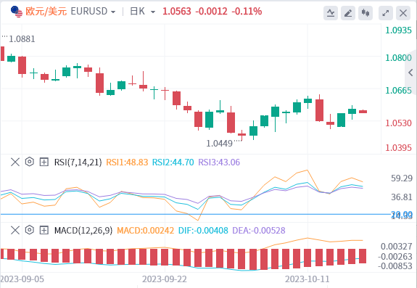Open RSI indicator settings gear
Screen dimensions: 417x288
coord(30,162)
